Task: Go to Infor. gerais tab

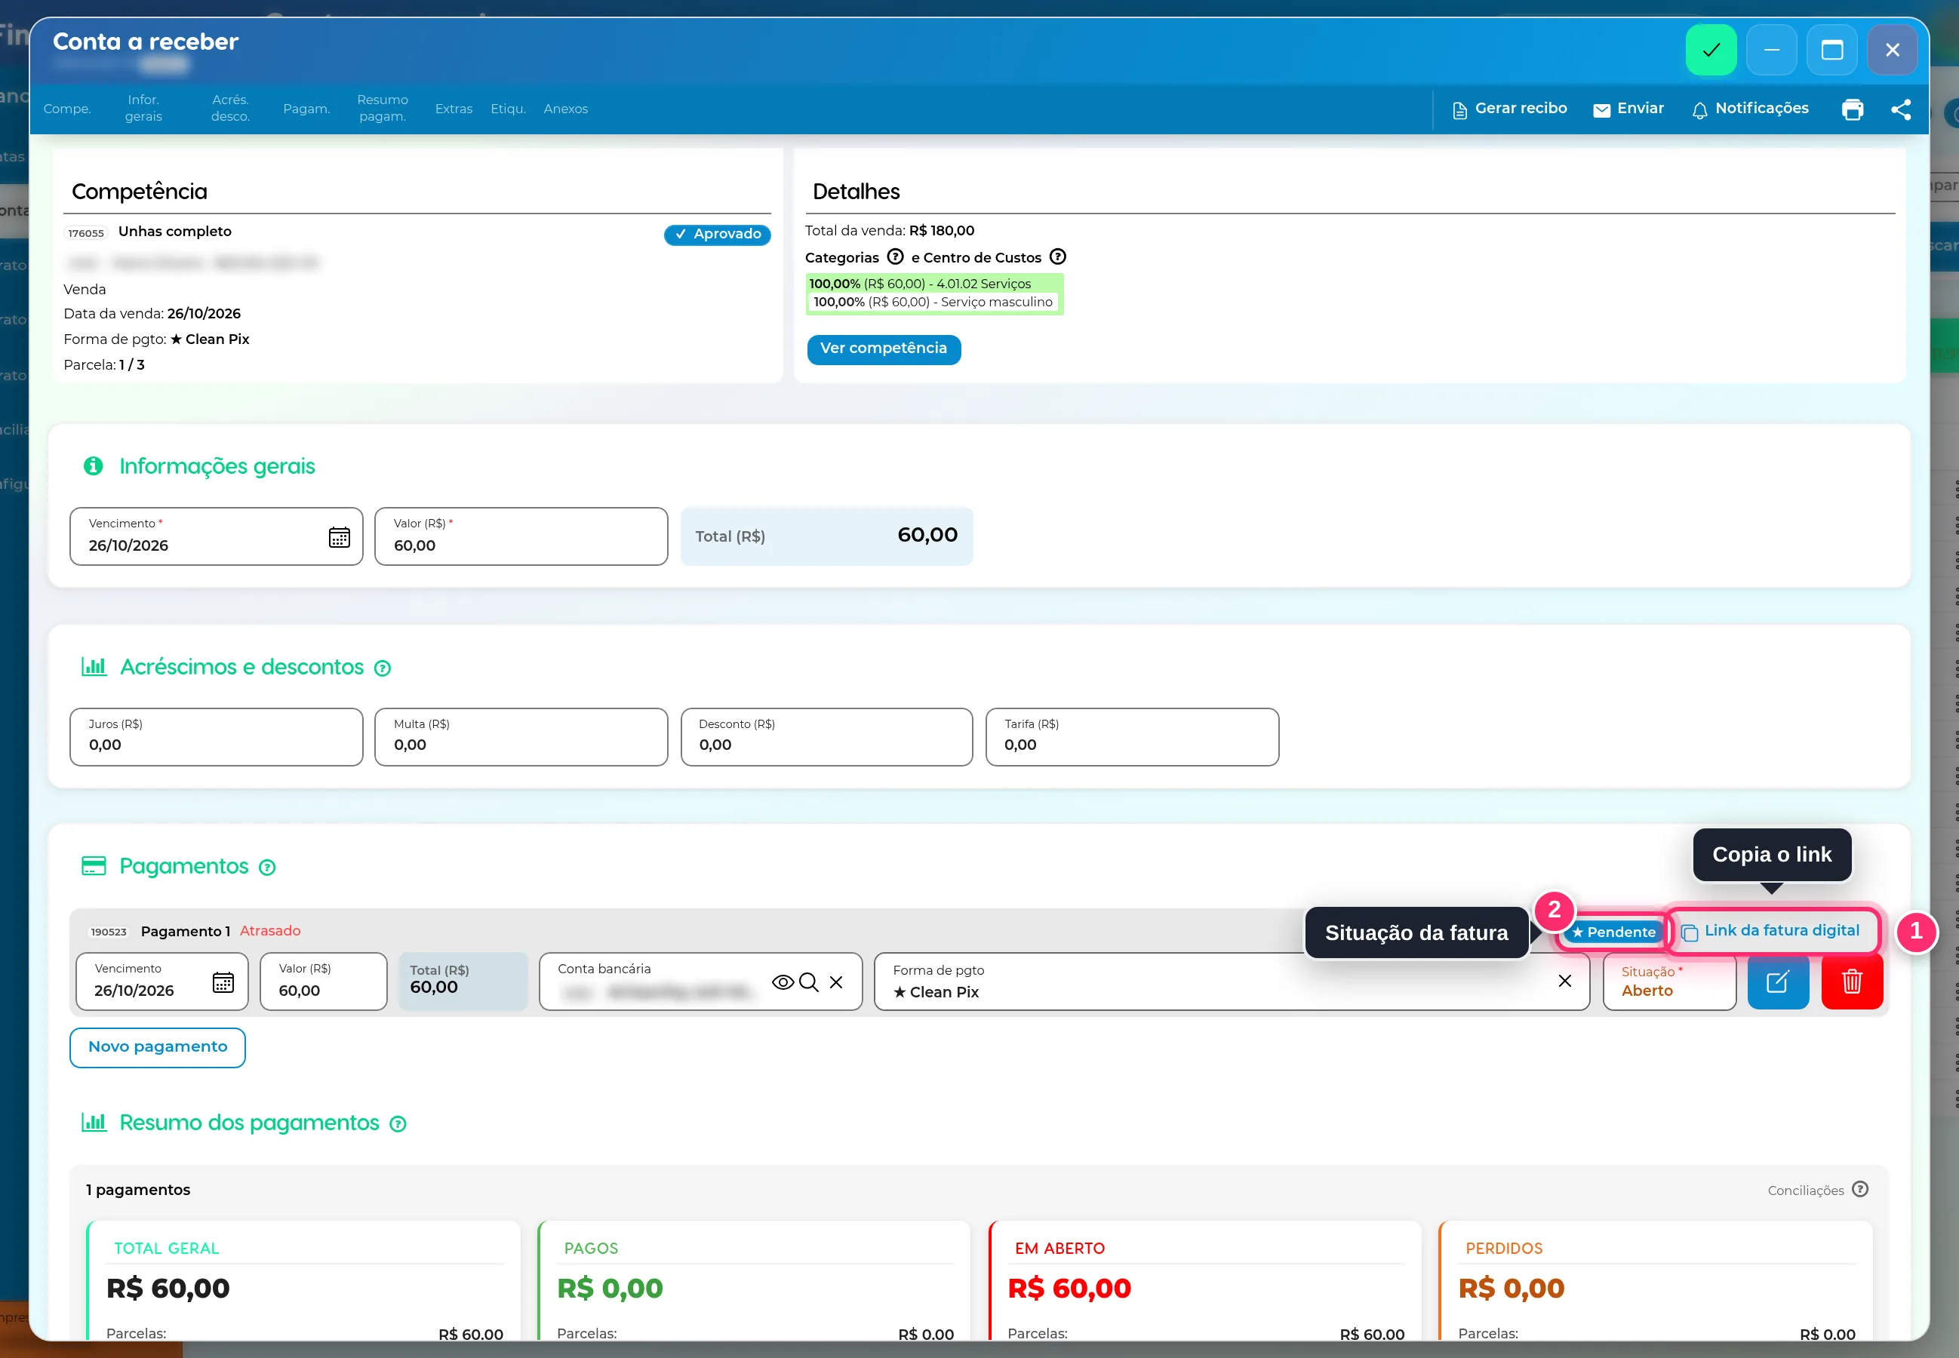Action: click(x=143, y=108)
